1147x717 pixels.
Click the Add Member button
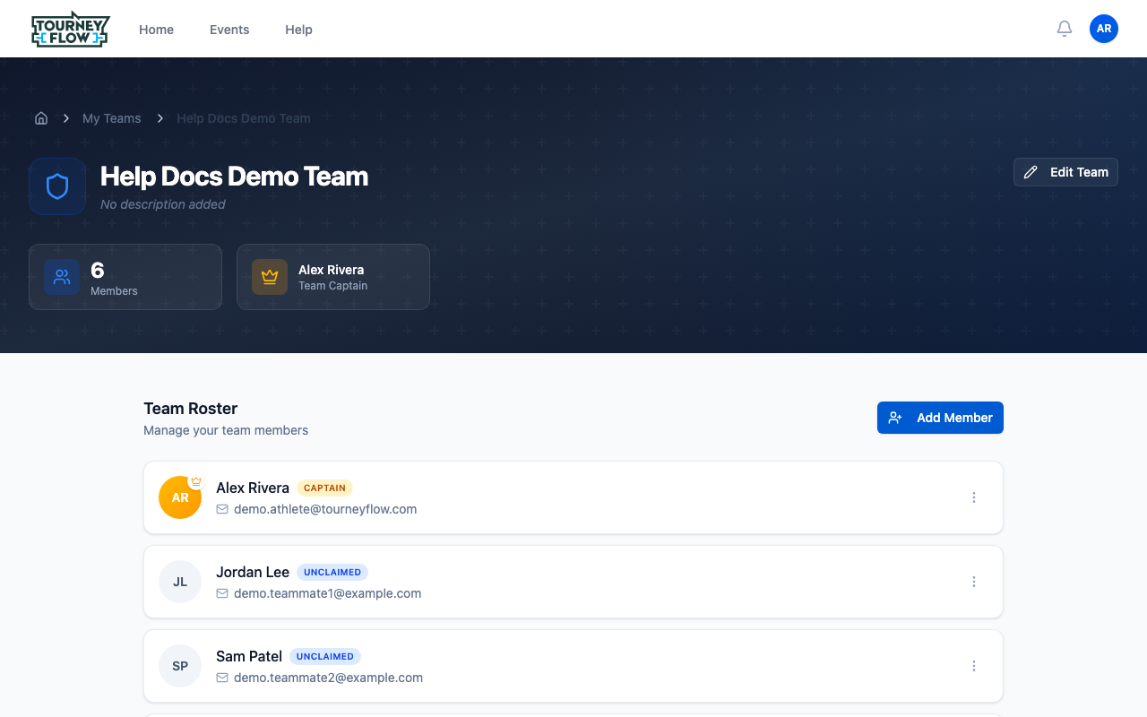[x=940, y=418]
